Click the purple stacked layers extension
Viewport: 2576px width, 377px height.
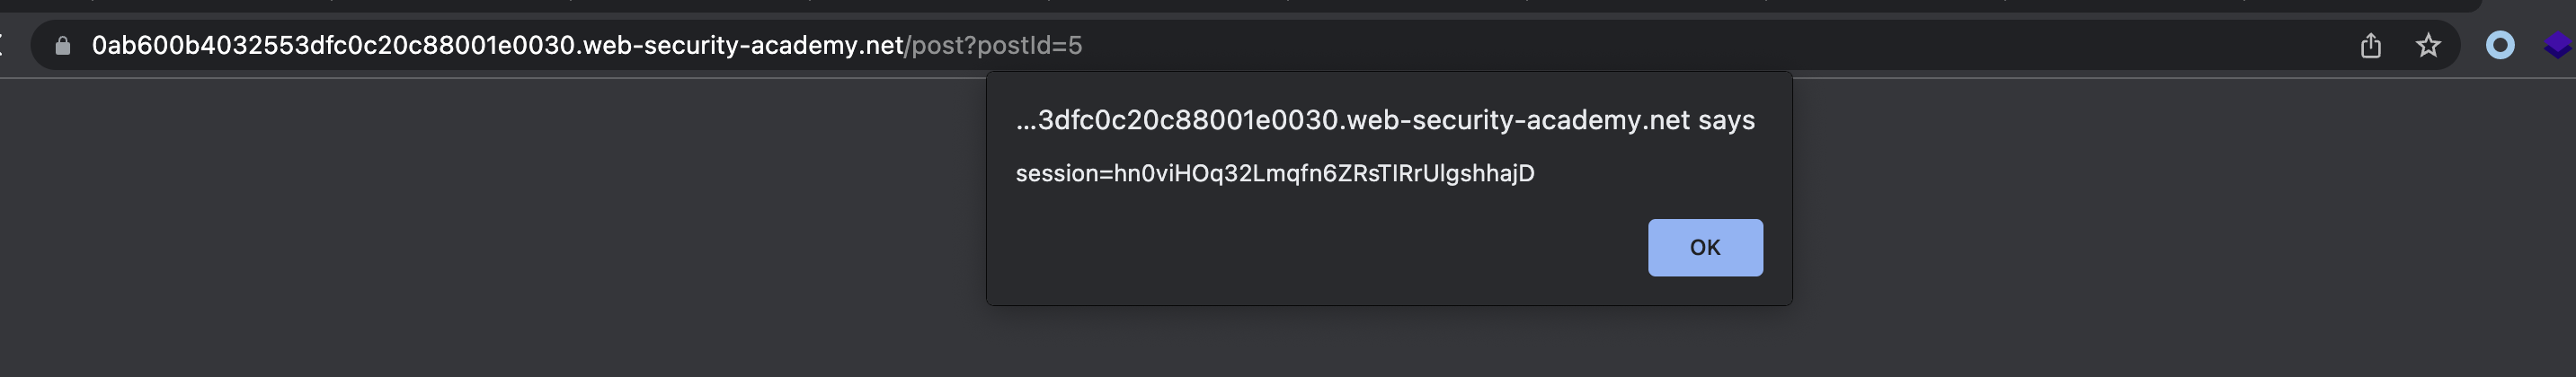click(x=2558, y=46)
